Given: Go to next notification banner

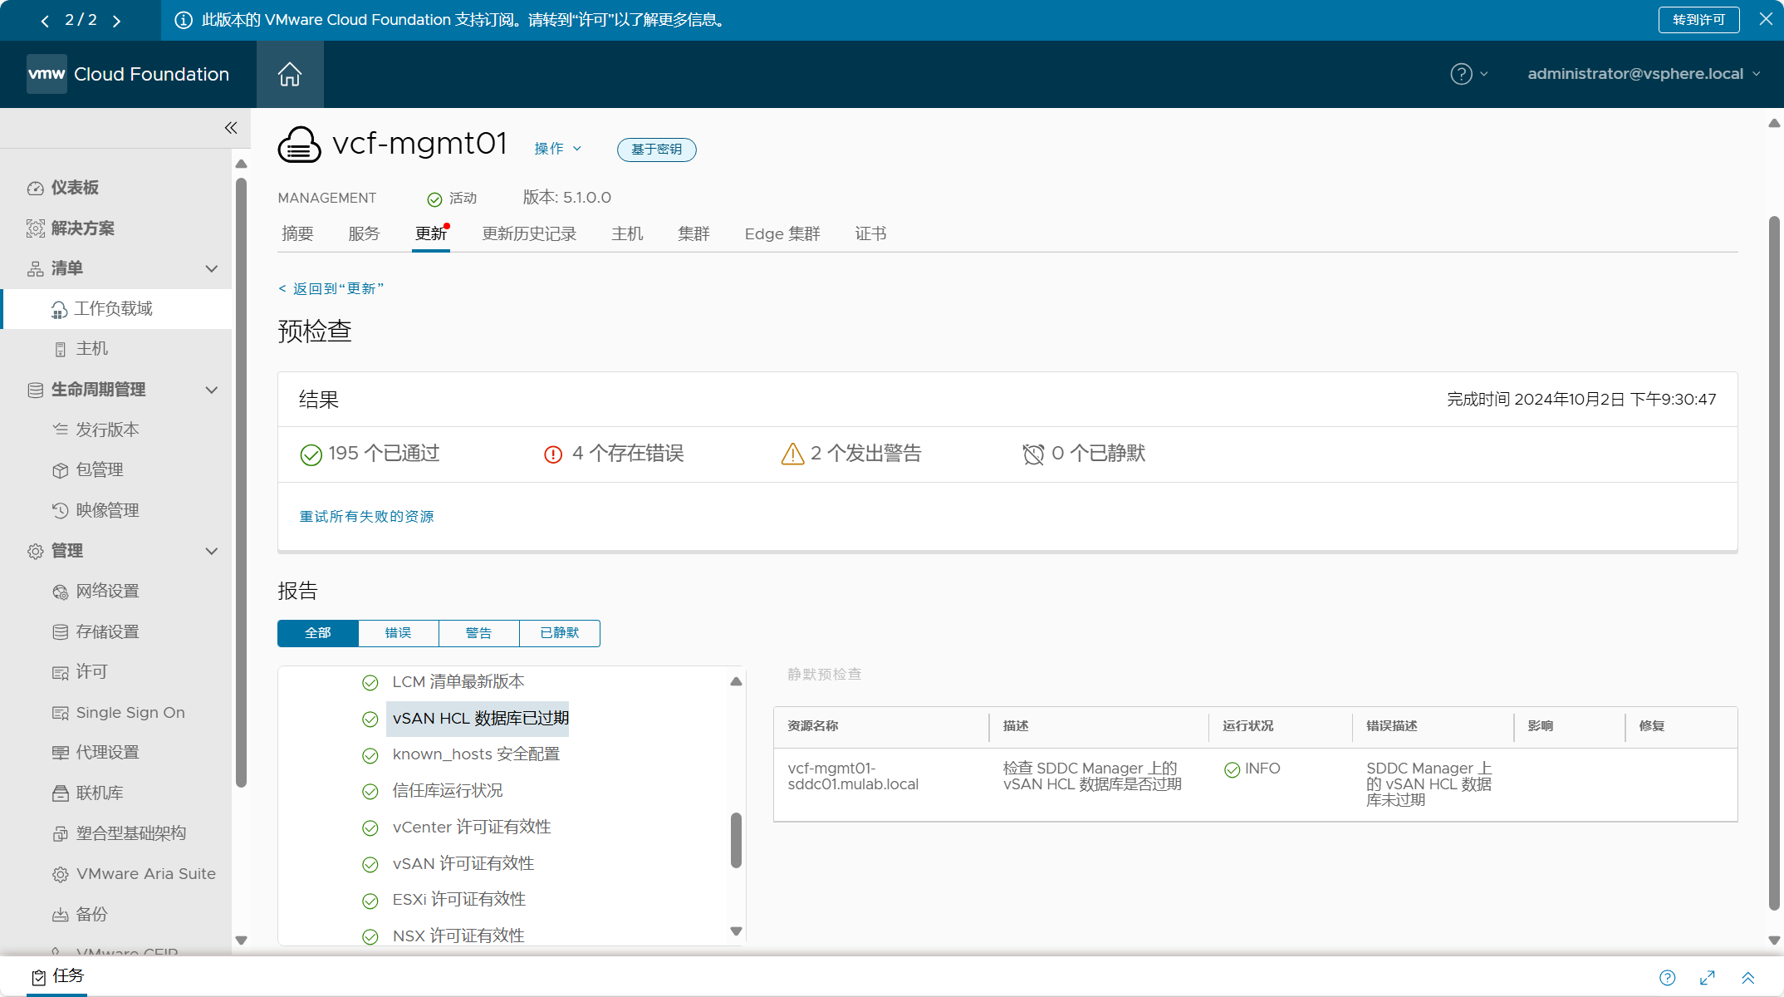Looking at the screenshot, I should click(116, 21).
